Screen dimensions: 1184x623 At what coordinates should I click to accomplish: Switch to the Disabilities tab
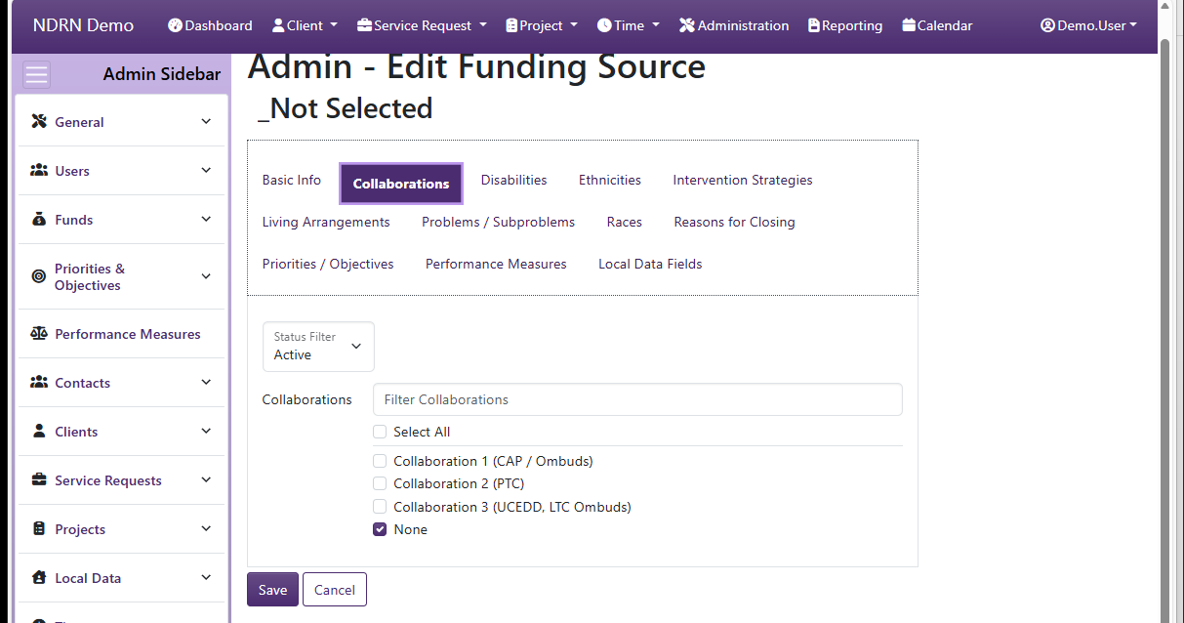point(513,180)
